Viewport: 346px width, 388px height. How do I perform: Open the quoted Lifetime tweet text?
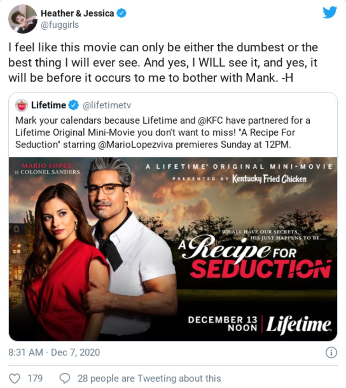click(x=163, y=132)
